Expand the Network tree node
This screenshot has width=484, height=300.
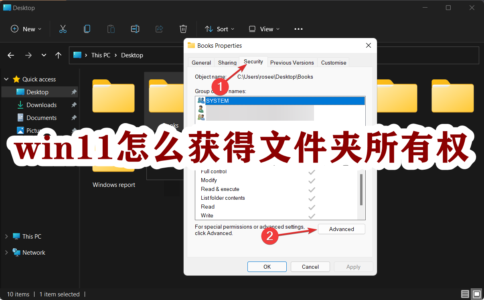pos(6,253)
